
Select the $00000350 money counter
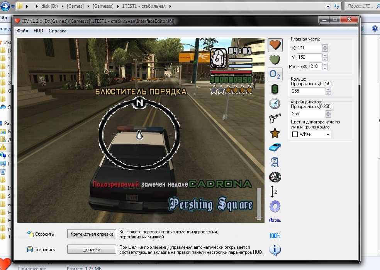(x=231, y=80)
